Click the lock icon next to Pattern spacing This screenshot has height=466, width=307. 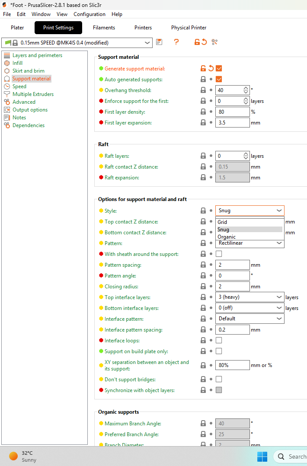203,265
